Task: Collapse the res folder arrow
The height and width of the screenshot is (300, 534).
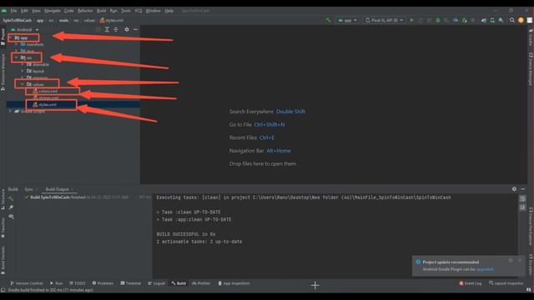Action: pyautogui.click(x=17, y=57)
